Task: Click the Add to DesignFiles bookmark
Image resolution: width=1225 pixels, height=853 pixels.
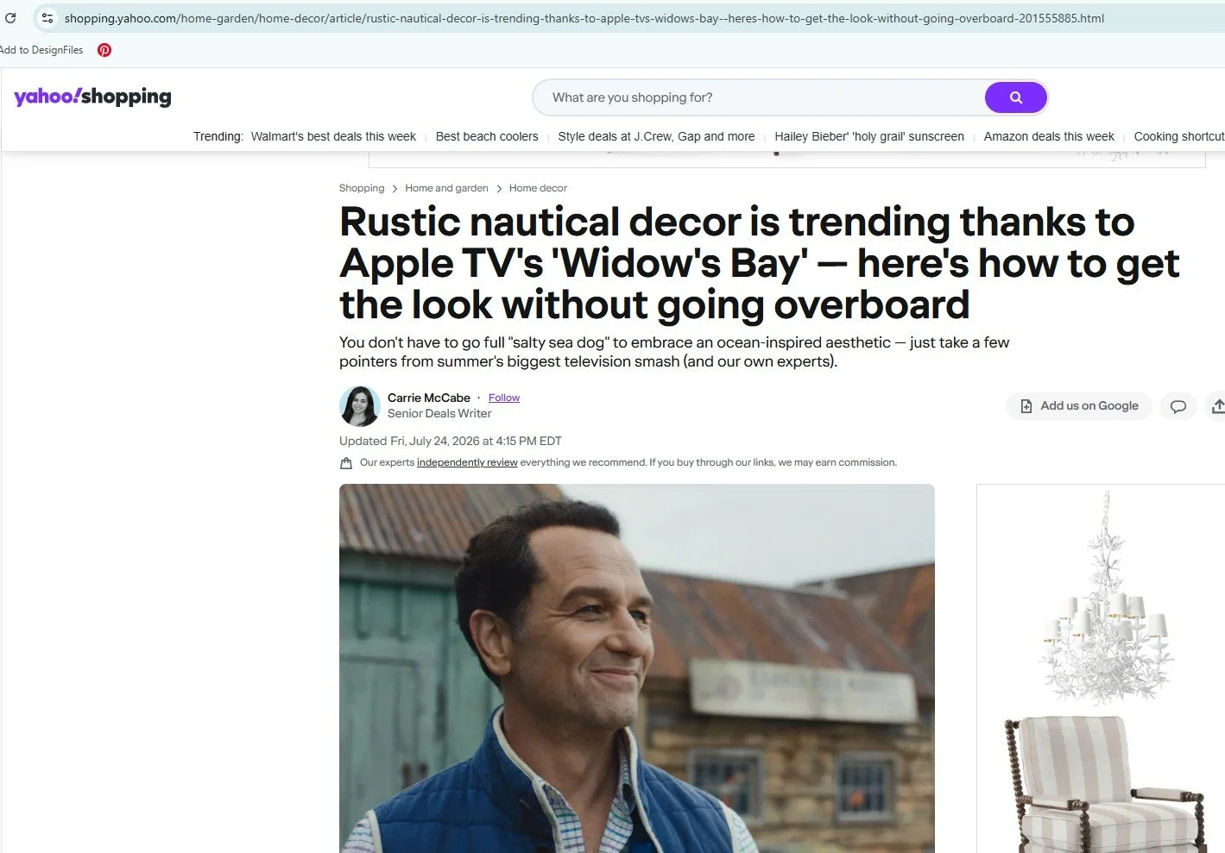Action: click(41, 50)
